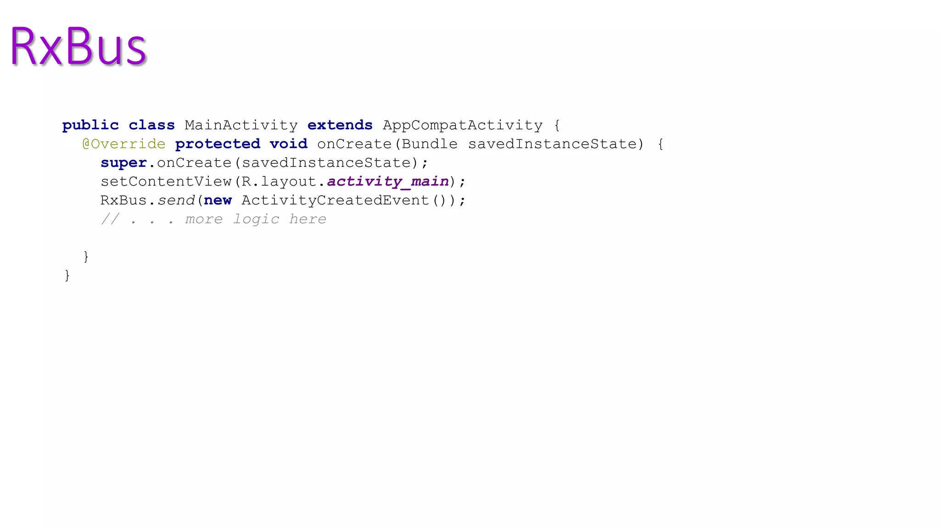Click the 'super' keyword
Screen dimensions: 940x528
(x=123, y=163)
